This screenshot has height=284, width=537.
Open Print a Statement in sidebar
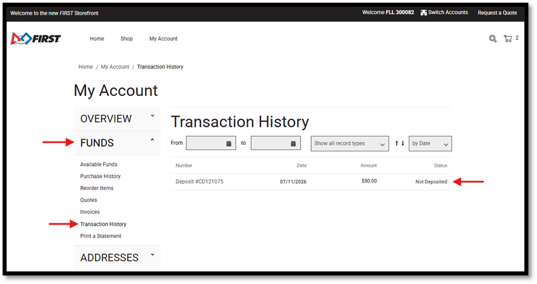pyautogui.click(x=101, y=236)
